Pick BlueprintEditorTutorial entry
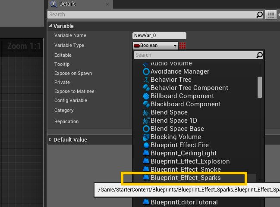The image size is (280, 207). tap(184, 202)
